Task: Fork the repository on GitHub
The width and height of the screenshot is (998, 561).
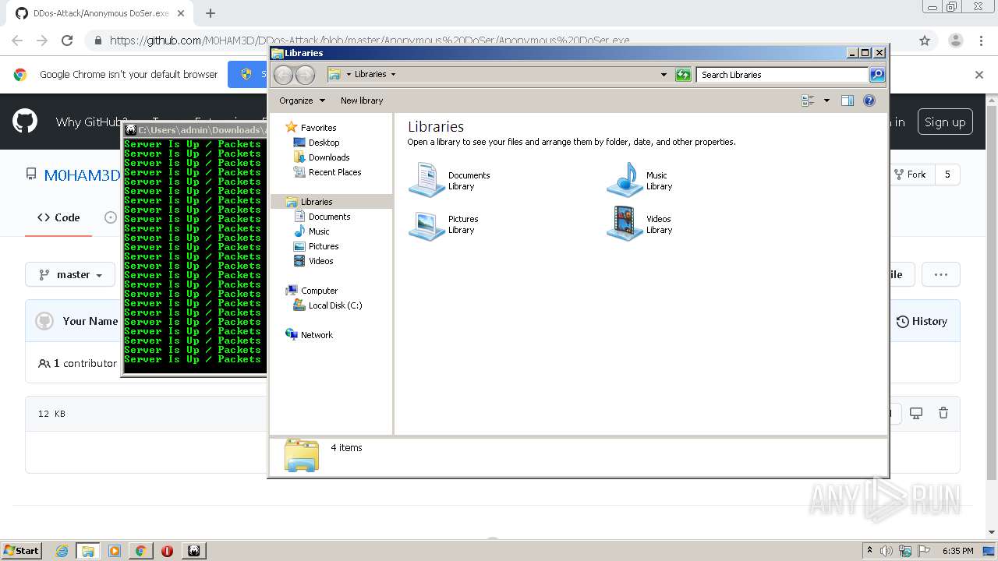Action: [911, 175]
